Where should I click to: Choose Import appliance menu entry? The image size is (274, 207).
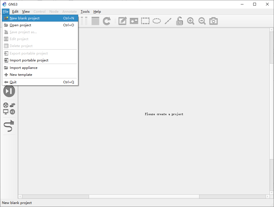pyautogui.click(x=40, y=68)
